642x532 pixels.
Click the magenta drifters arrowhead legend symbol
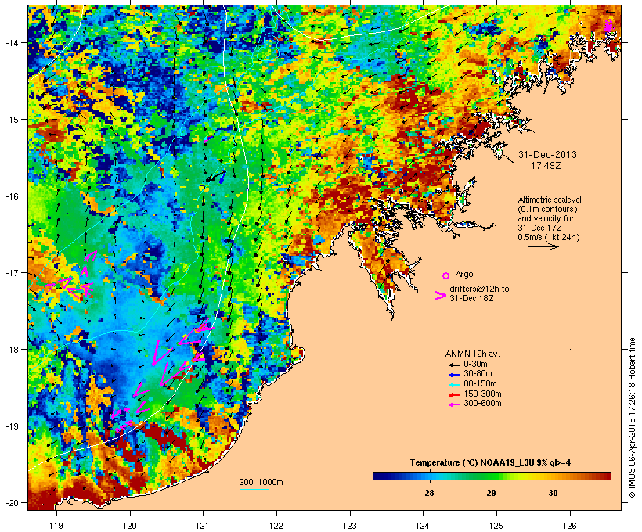coord(440,296)
